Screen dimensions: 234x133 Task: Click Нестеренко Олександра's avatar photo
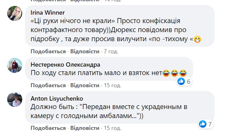point(14,66)
